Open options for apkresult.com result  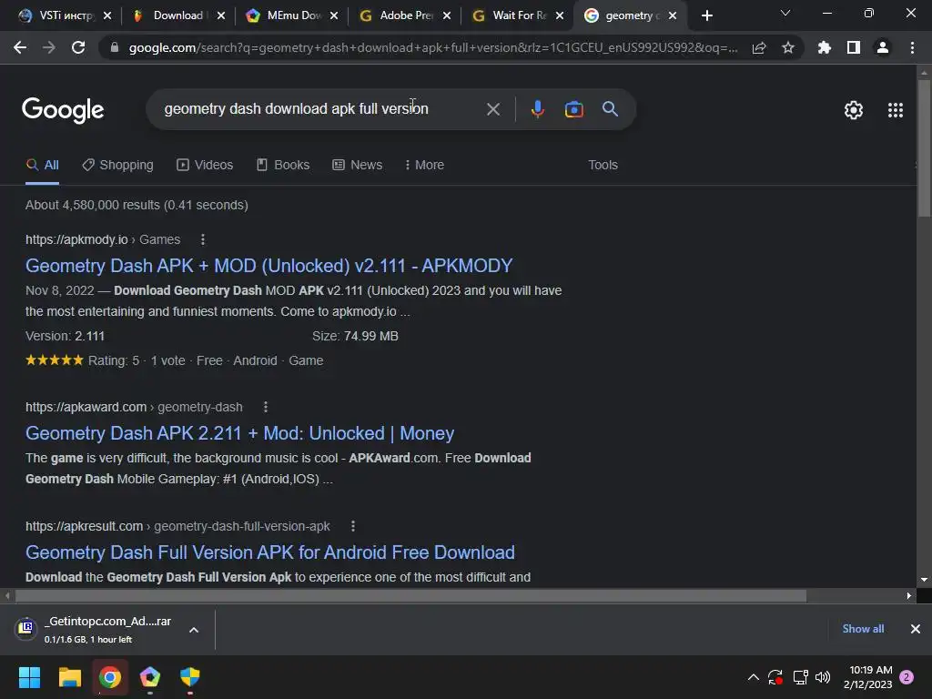(353, 527)
